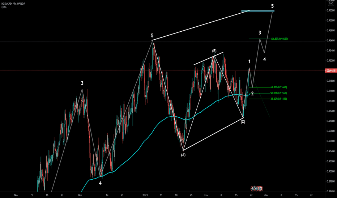
Task: Click the wave 3 label above the December peak
Action: pyautogui.click(x=82, y=83)
